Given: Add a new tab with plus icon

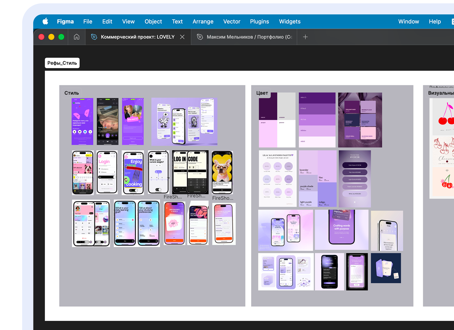Looking at the screenshot, I should (x=305, y=37).
